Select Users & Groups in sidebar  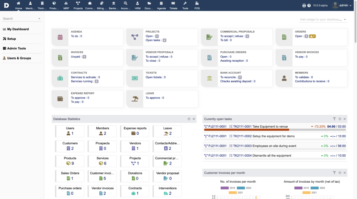pyautogui.click(x=19, y=58)
